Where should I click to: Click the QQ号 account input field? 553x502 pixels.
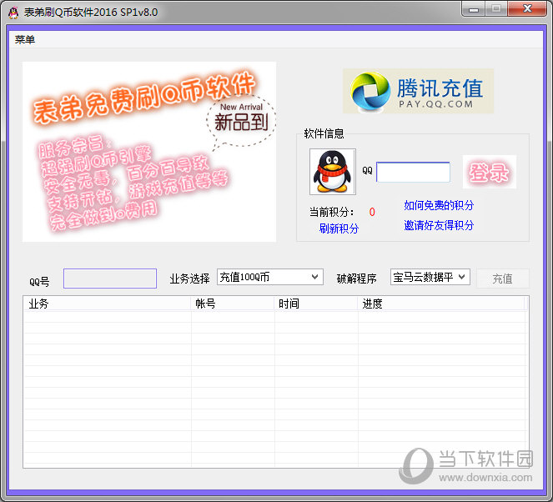(x=109, y=279)
